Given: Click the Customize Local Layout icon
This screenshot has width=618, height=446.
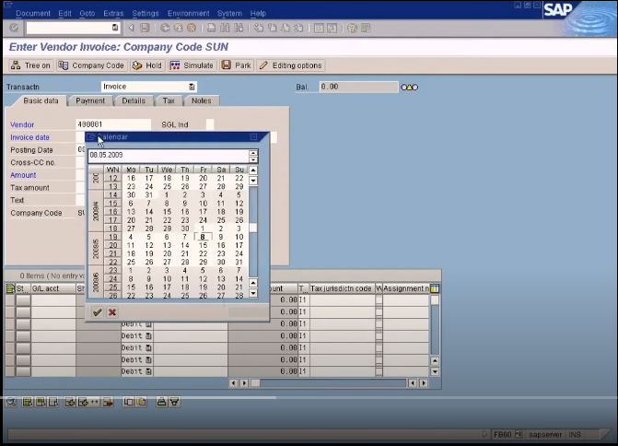Looking at the screenshot, I should (x=366, y=28).
